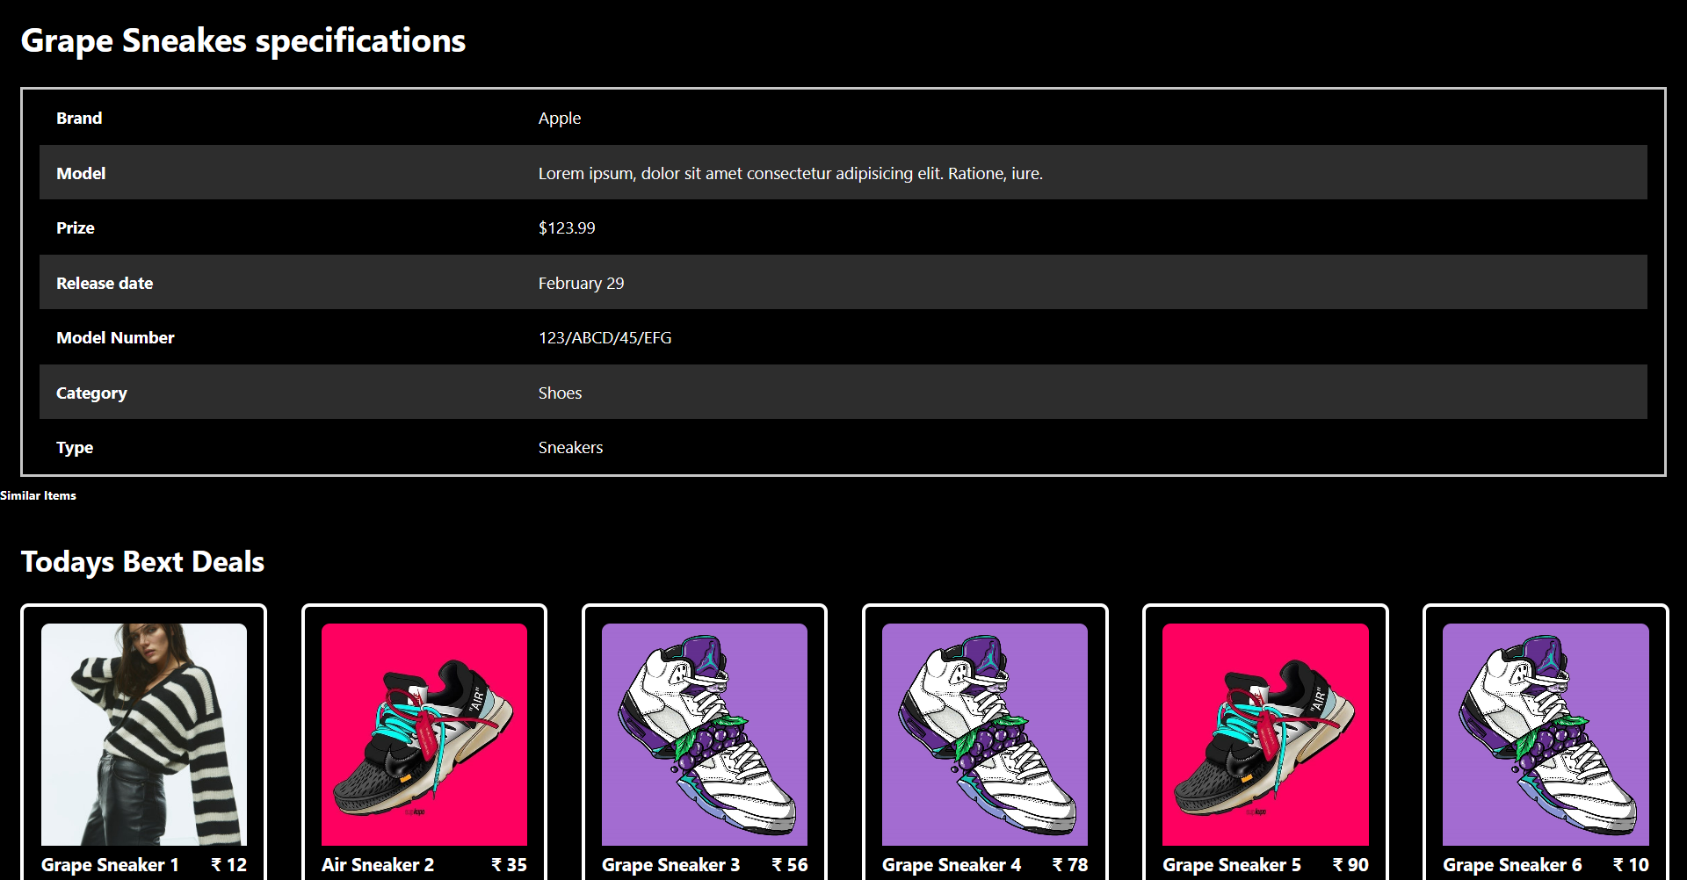Viewport: 1687px width, 880px height.
Task: Click the Todays Bext Deals heading
Action: pos(142,561)
